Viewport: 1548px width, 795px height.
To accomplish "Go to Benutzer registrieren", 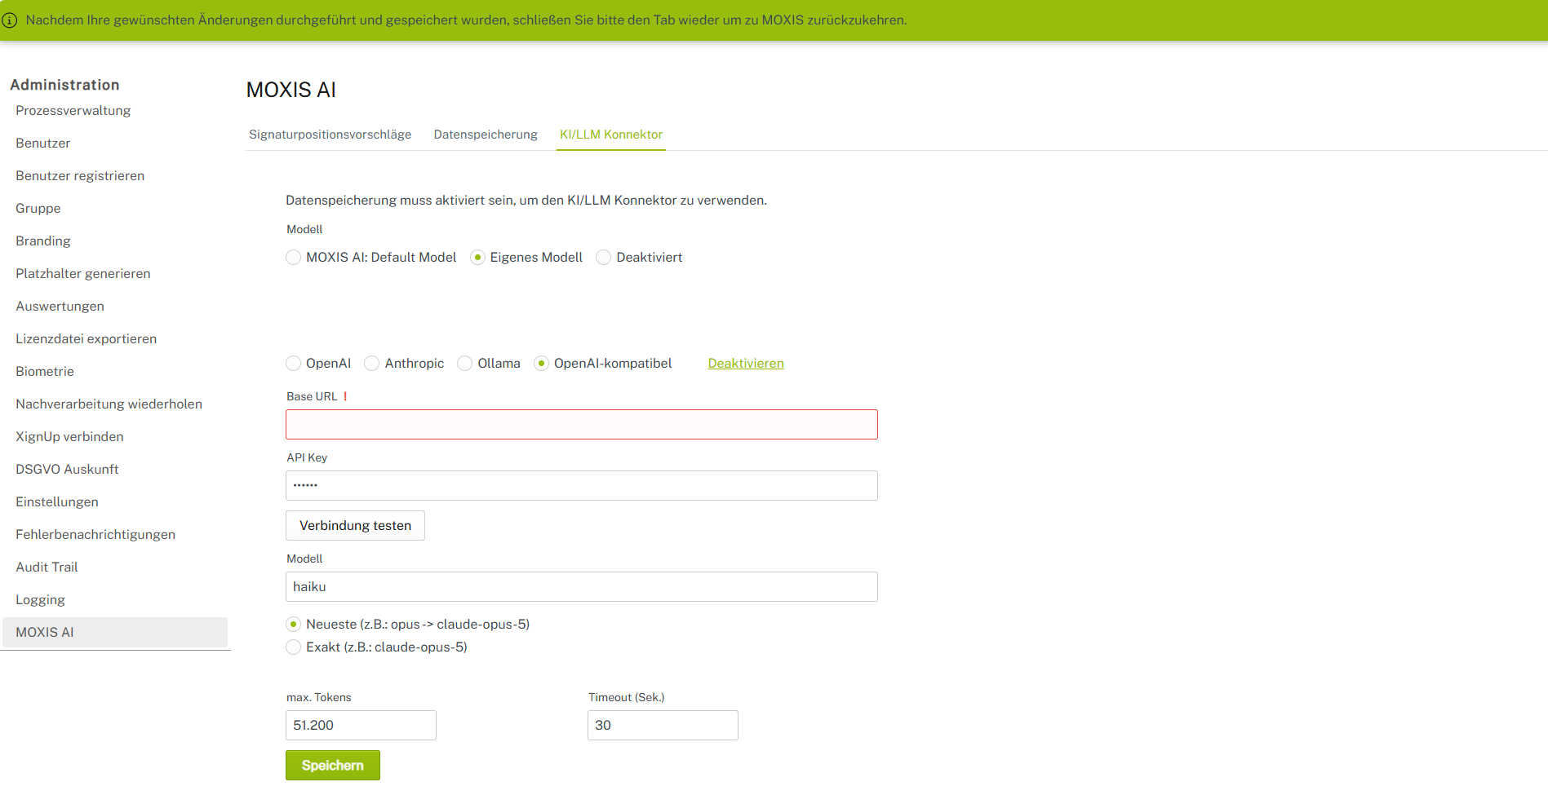I will tap(80, 176).
